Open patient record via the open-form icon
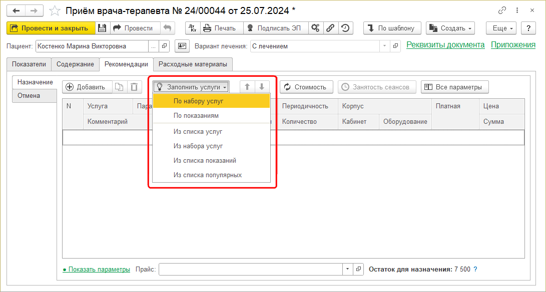546x292 pixels. pyautogui.click(x=164, y=46)
